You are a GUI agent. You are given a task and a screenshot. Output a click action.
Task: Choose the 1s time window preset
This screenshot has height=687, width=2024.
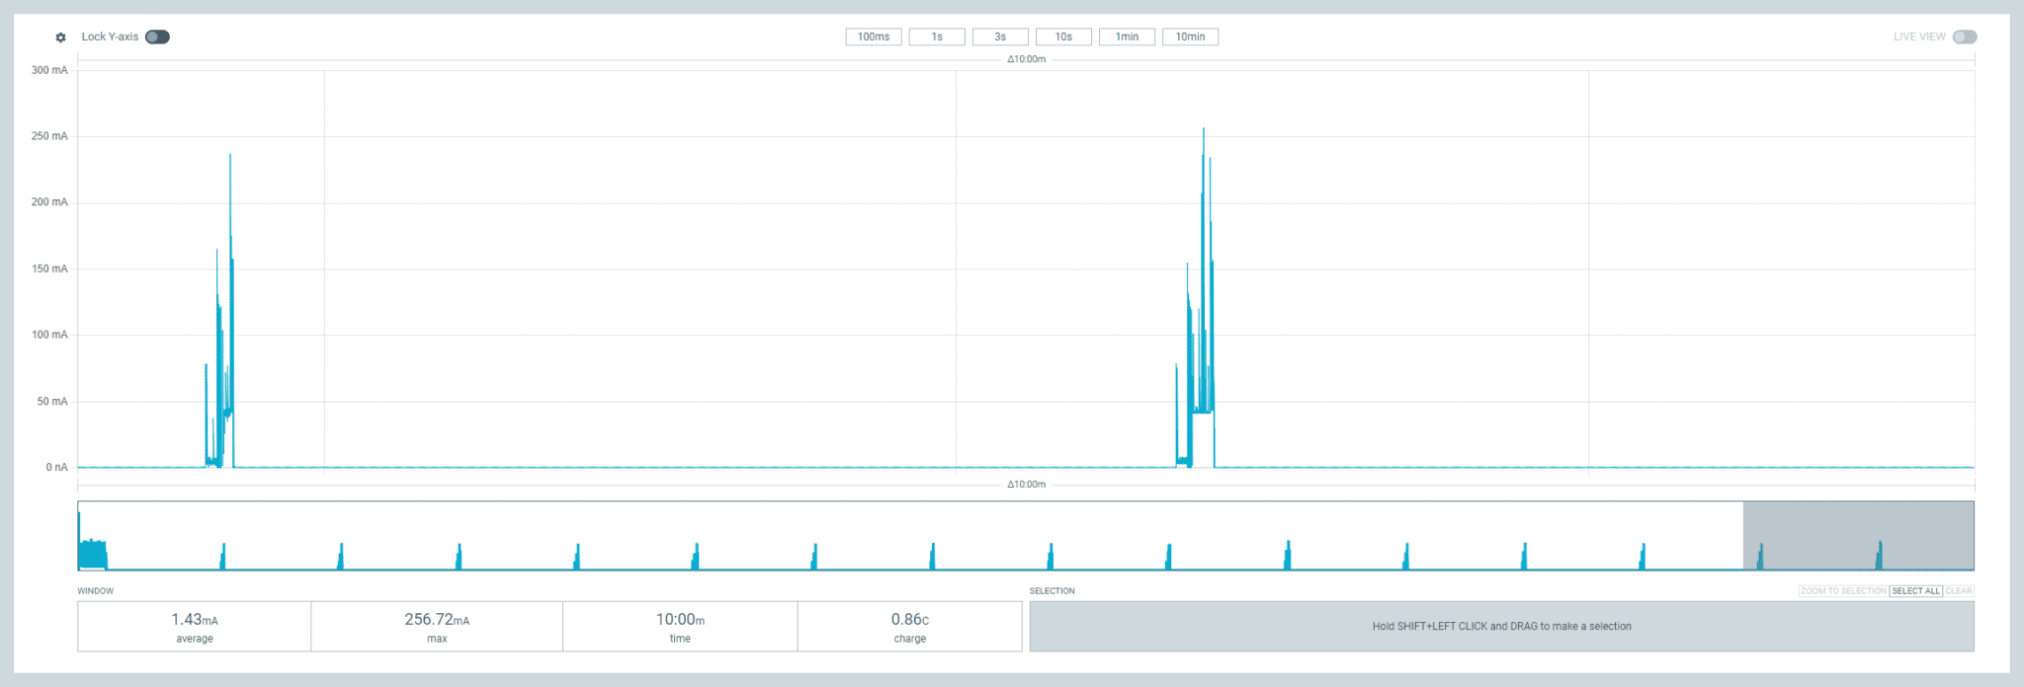coord(936,37)
